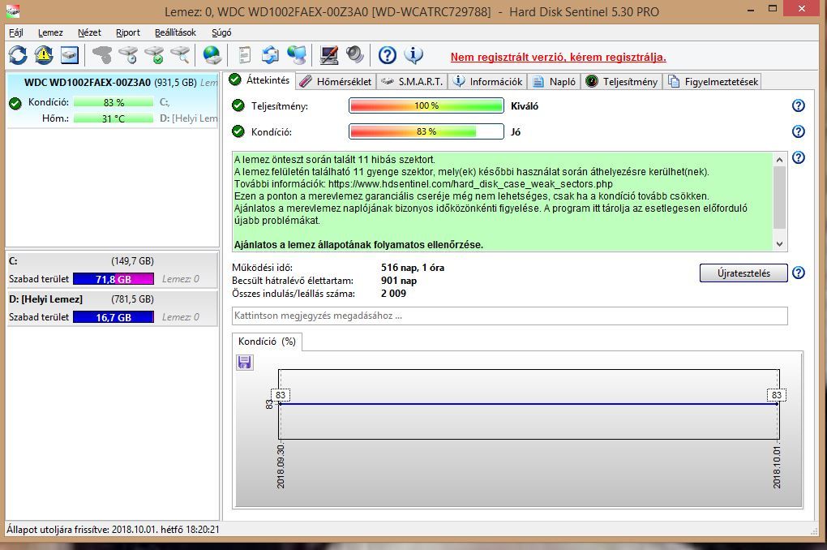
Task: Switch to the Figyelmeztetések tab
Action: click(x=713, y=82)
